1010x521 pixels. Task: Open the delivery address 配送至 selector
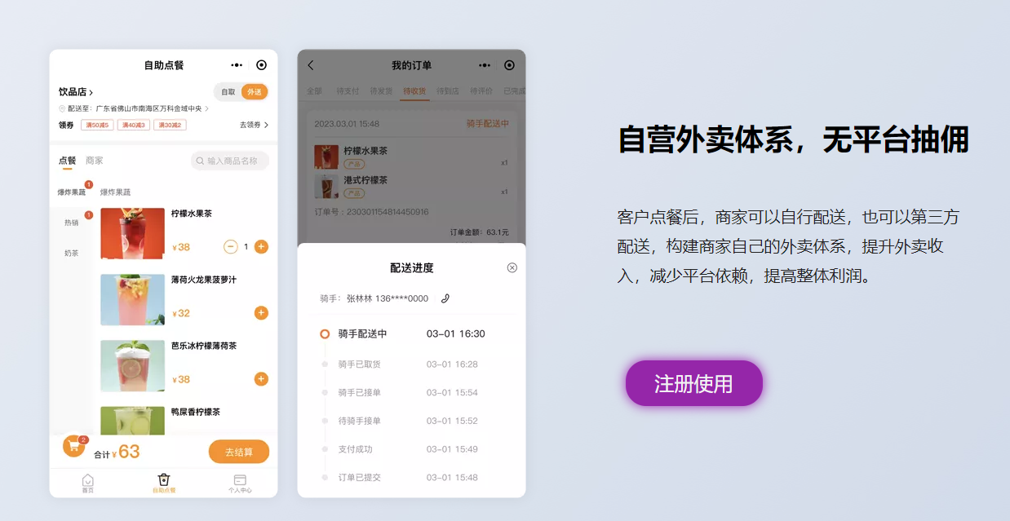(x=135, y=108)
